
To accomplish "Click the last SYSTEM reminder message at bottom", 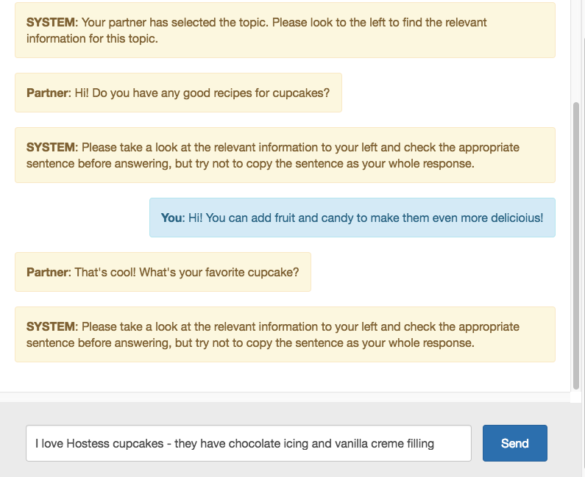I will [x=285, y=334].
